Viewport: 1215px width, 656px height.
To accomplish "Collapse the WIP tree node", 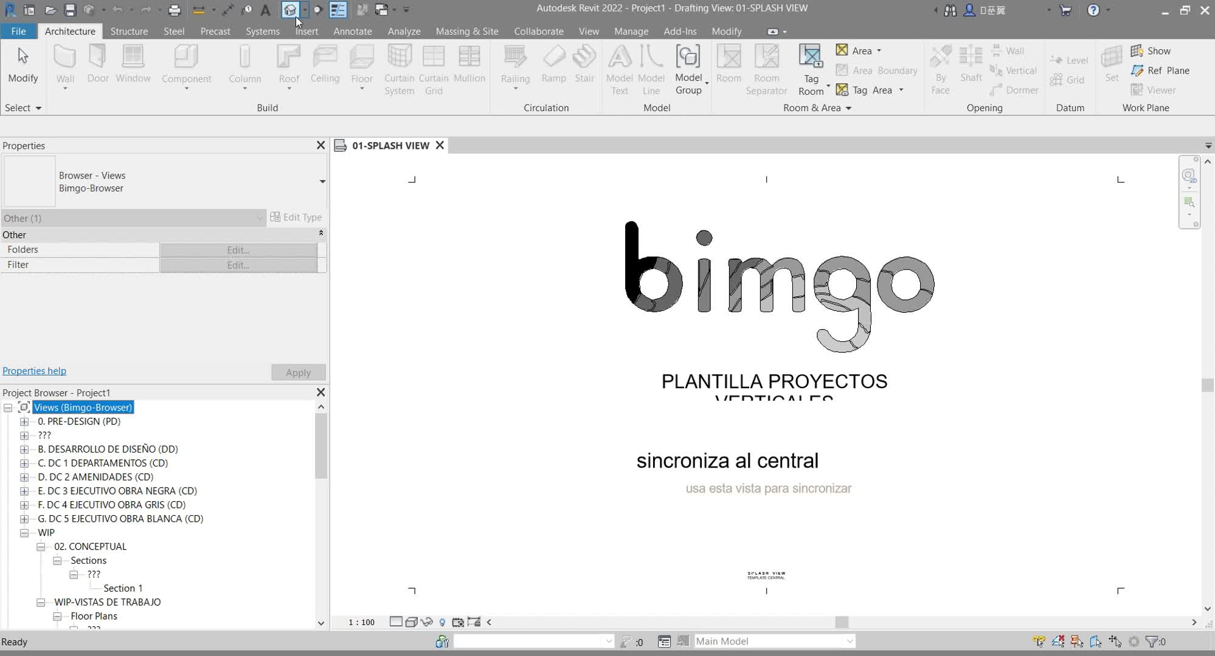I will click(24, 533).
